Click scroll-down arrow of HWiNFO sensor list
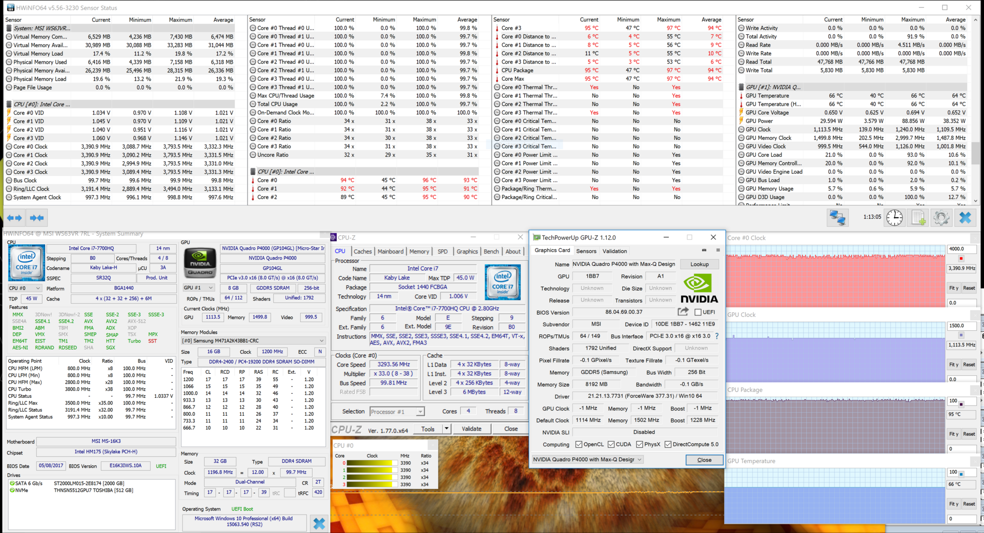This screenshot has width=984, height=533. (x=975, y=201)
